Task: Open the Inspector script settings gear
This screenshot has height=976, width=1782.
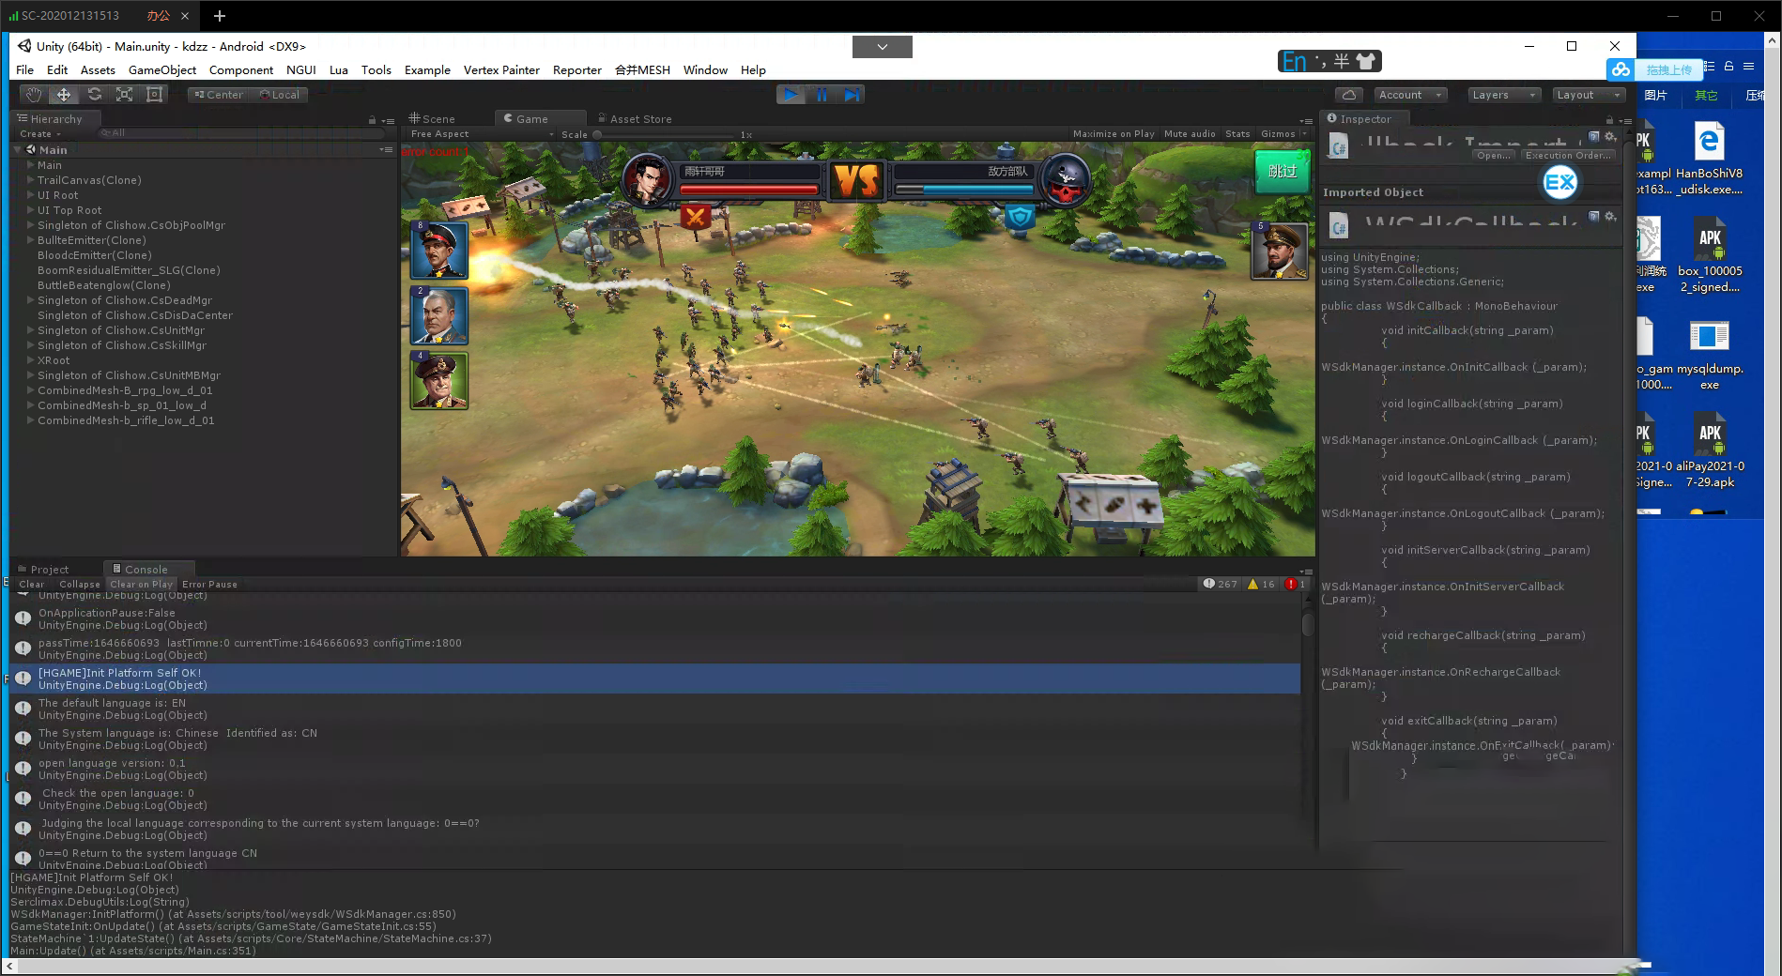Action: (1610, 137)
